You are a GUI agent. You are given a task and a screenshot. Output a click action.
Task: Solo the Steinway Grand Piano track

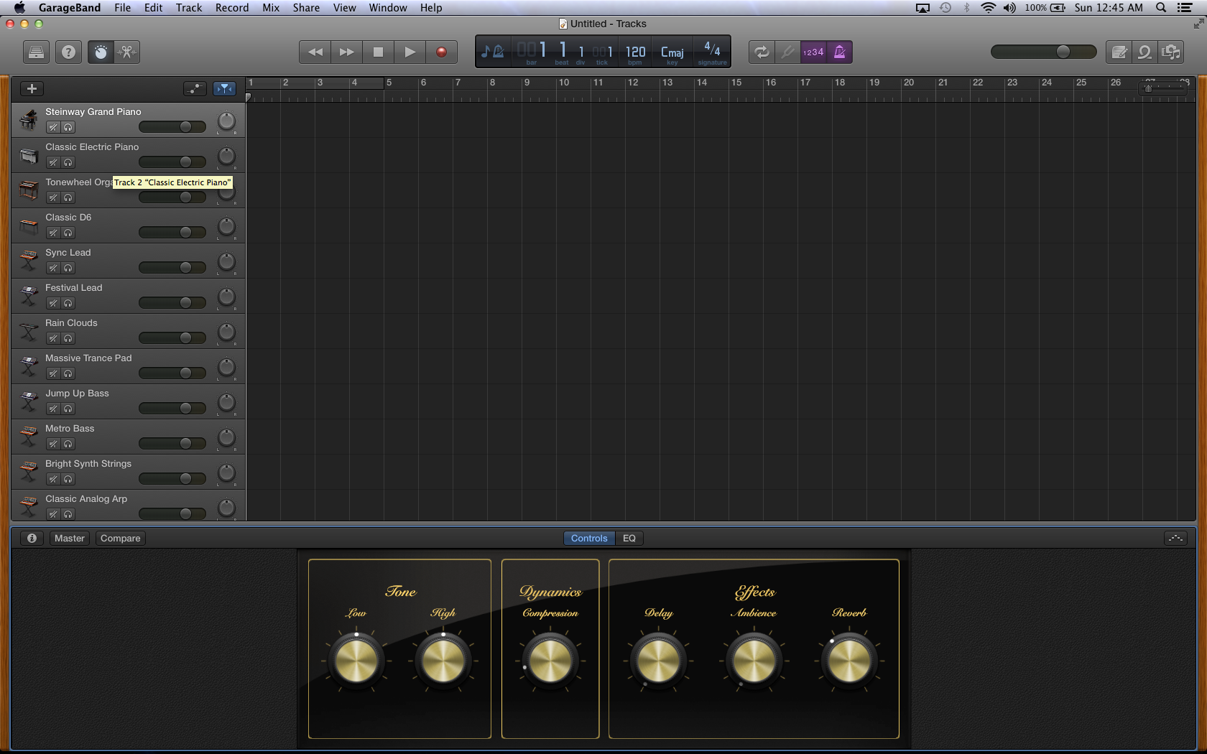68,127
